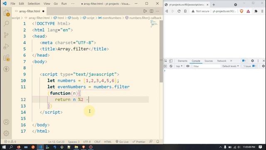The width and height of the screenshot is (266, 150).
Task: Run the file with the play button
Action: coord(145,11)
